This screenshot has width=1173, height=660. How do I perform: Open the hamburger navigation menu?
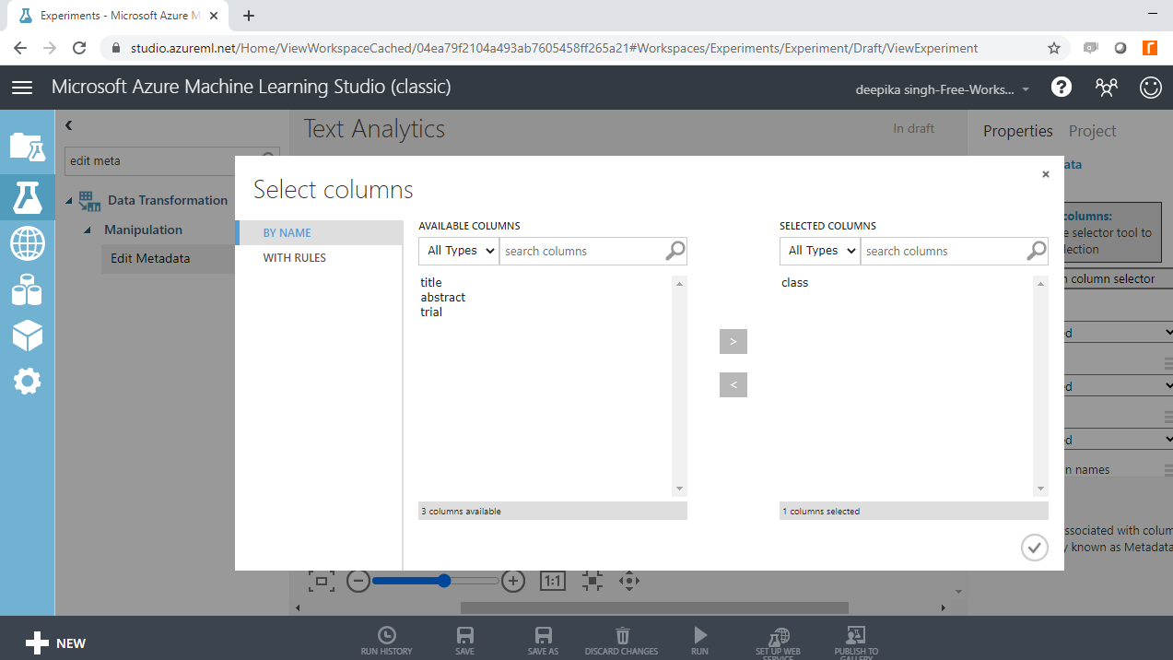(22, 87)
